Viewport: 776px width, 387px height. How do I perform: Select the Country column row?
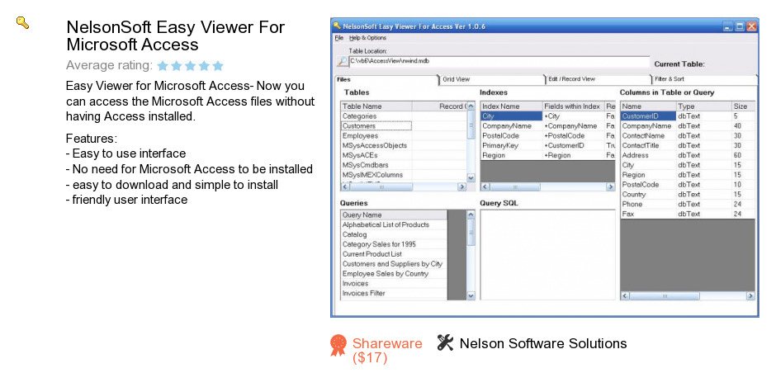coord(688,195)
